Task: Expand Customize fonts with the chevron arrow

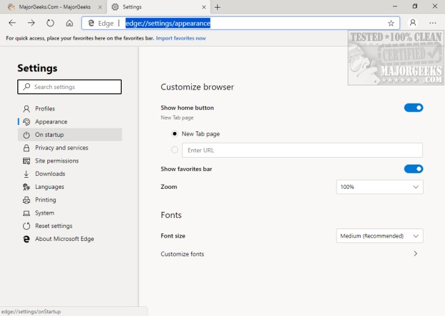Action: (x=416, y=253)
